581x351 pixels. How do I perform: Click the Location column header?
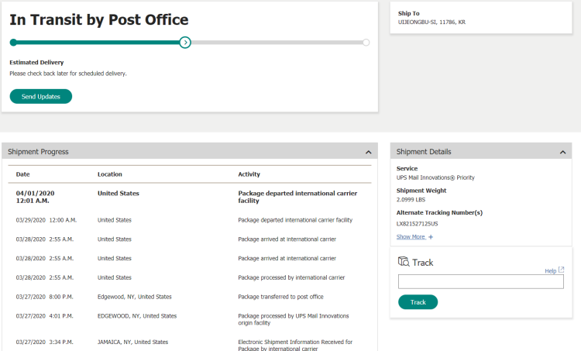[x=110, y=174]
